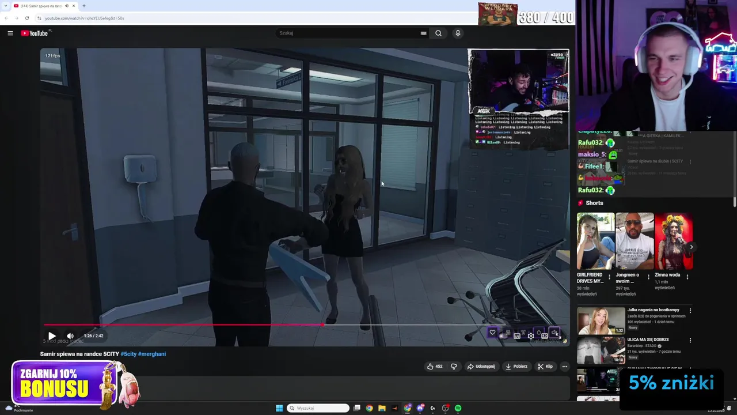Open the YouTube hamburger guide menu
737x415 pixels.
coord(10,33)
